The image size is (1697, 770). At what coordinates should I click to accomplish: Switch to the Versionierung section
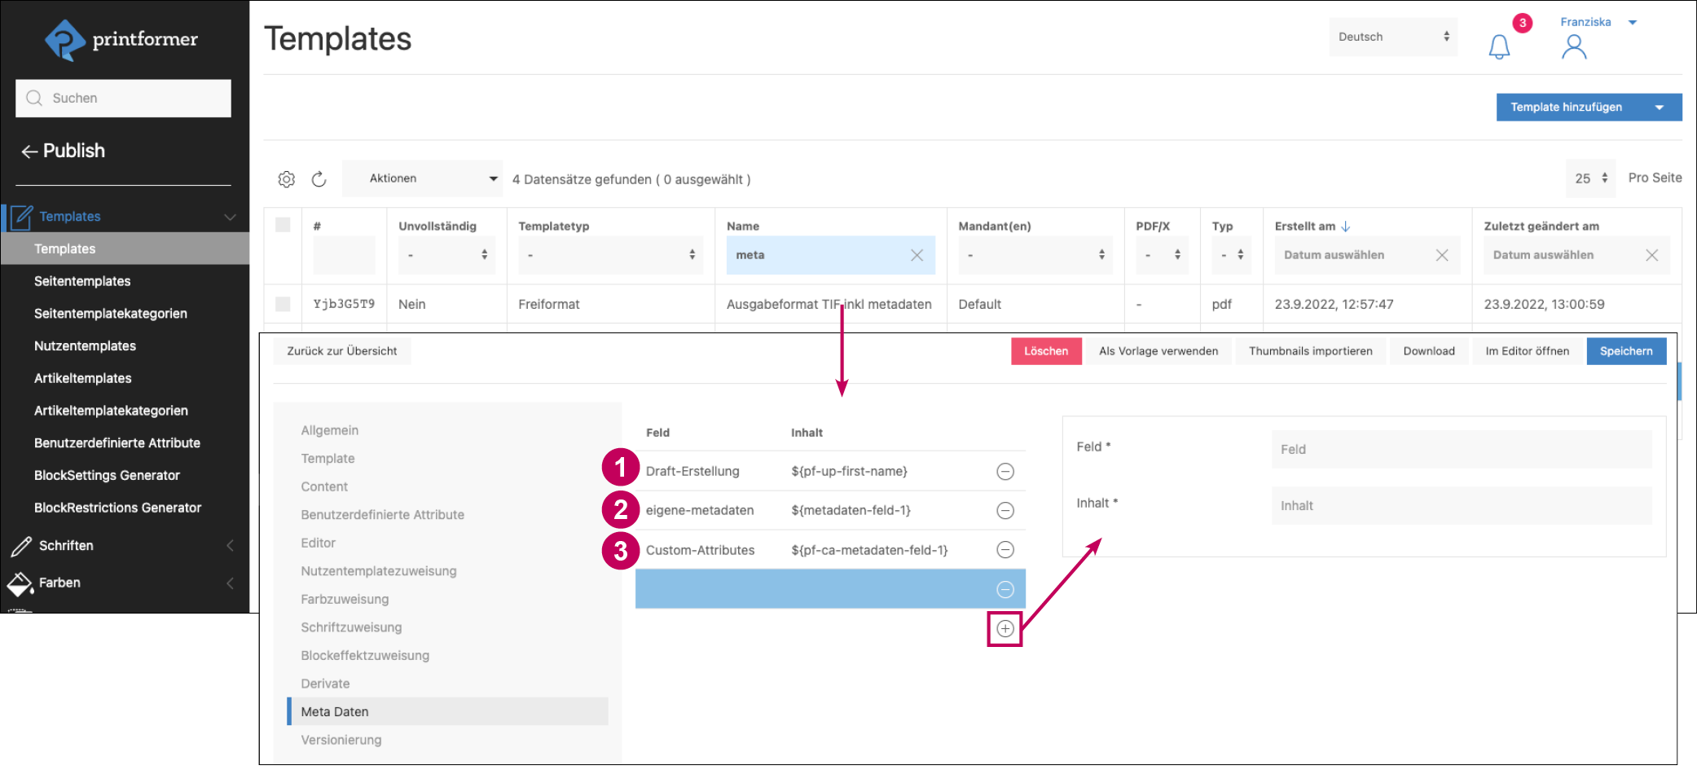pos(341,740)
